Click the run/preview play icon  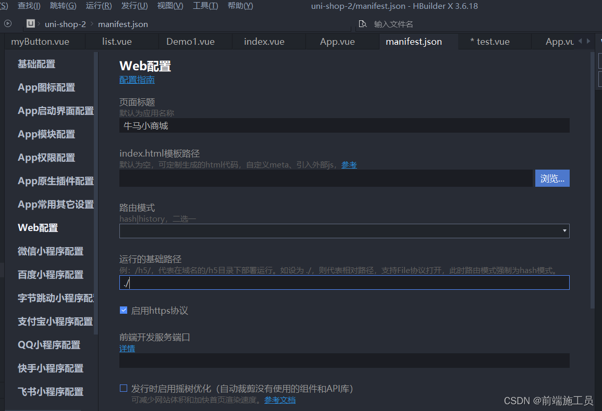pos(7,23)
